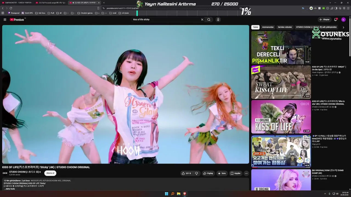Open the YouTube hamburger guide menu
The width and height of the screenshot is (351, 197).
pos(5,20)
